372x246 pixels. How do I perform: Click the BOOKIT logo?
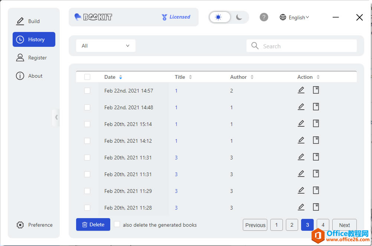tap(93, 17)
